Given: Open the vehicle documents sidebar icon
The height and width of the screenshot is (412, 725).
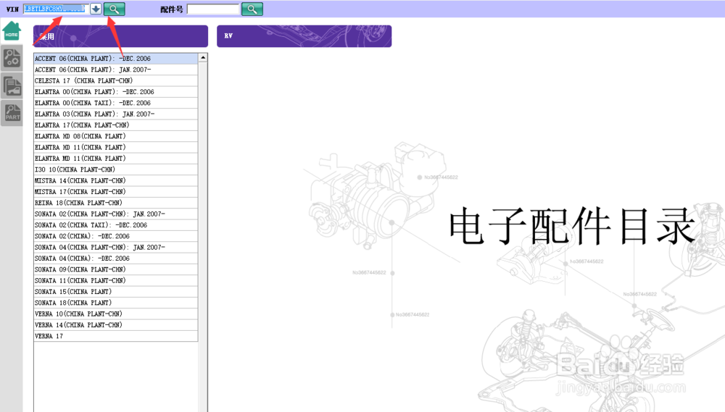Looking at the screenshot, I should [x=12, y=86].
